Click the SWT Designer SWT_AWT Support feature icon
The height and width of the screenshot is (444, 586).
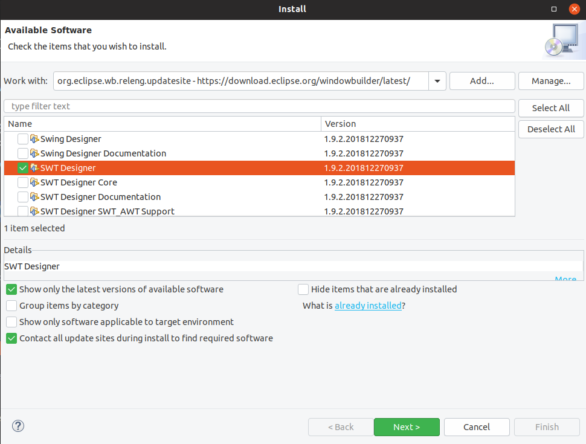point(34,211)
